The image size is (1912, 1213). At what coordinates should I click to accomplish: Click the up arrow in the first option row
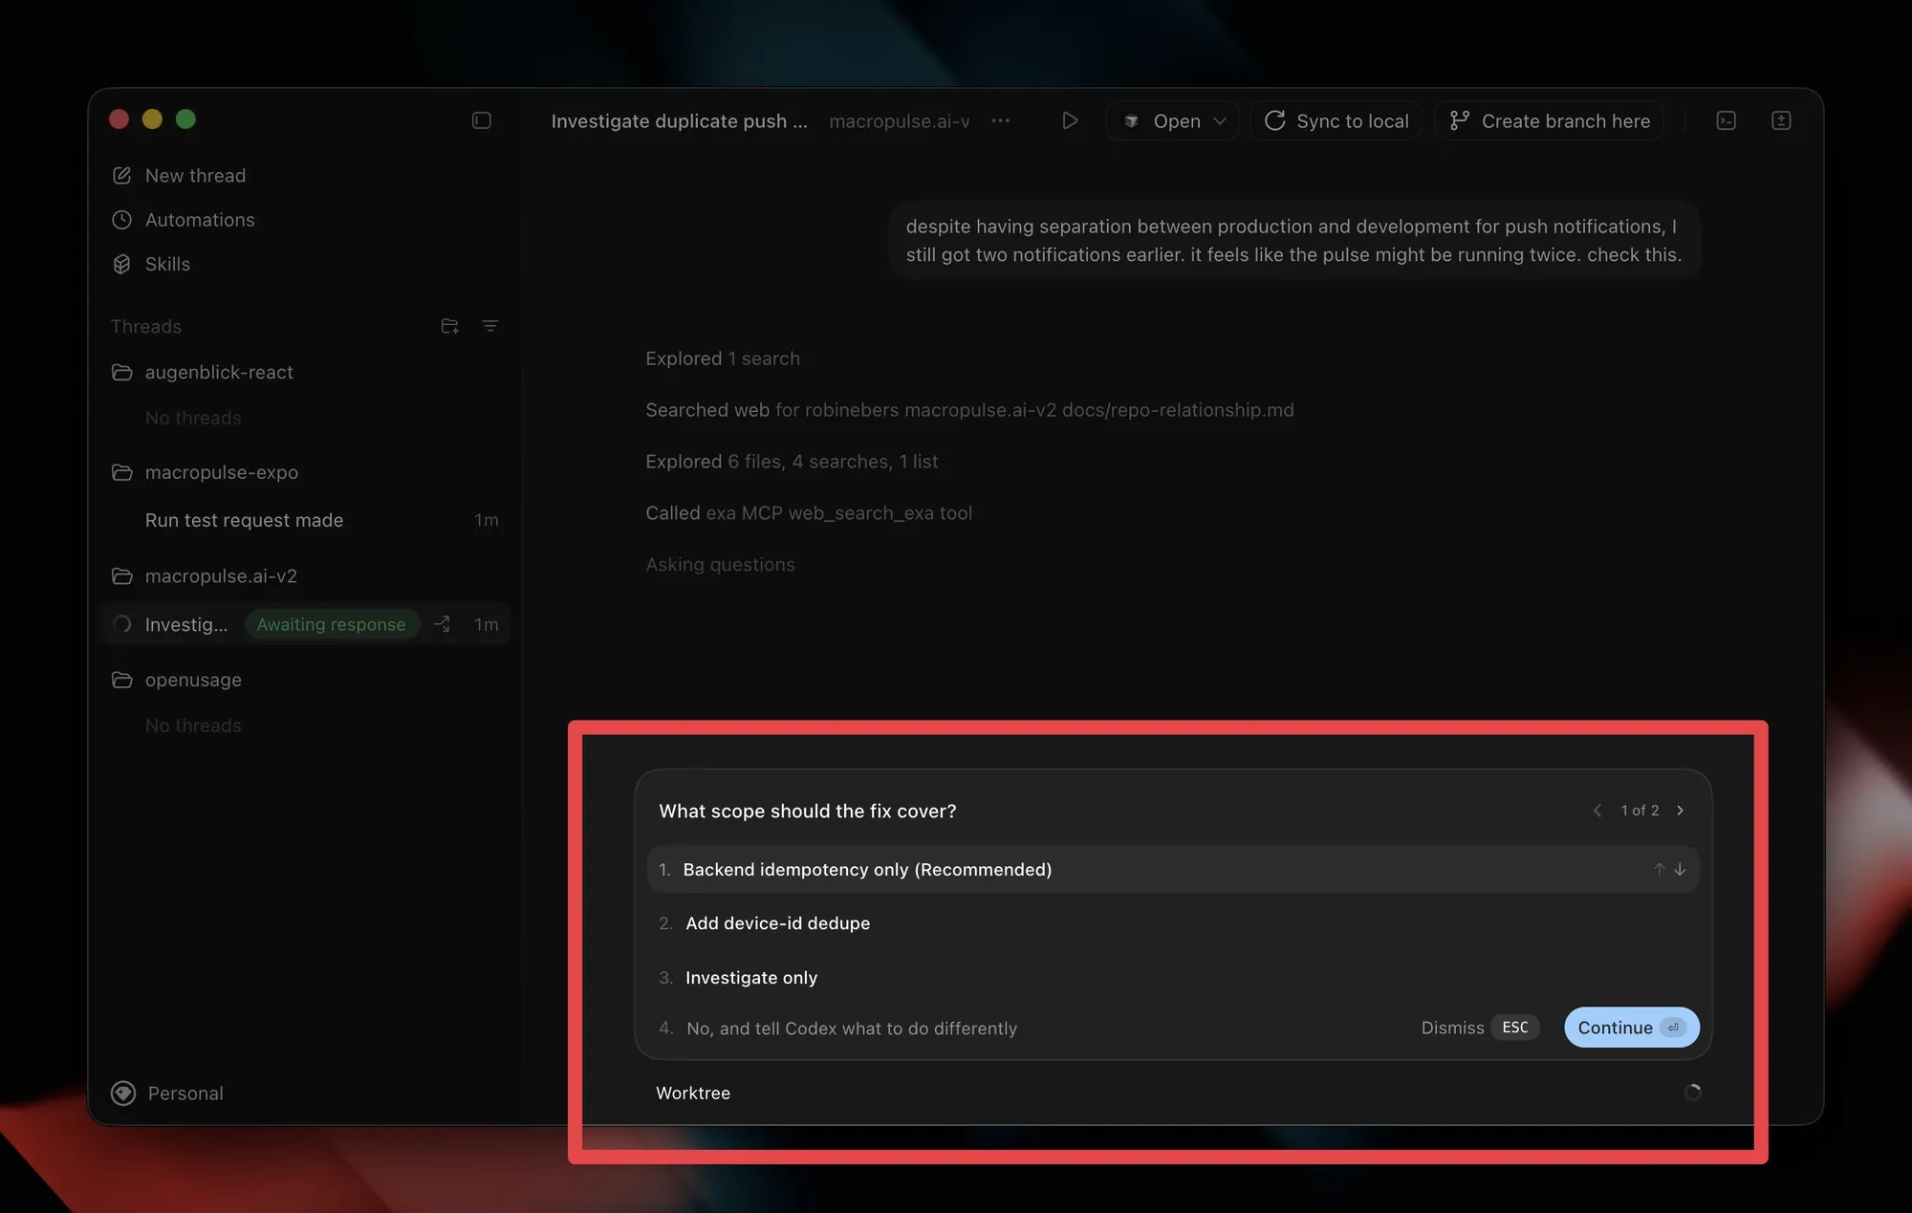1660,869
